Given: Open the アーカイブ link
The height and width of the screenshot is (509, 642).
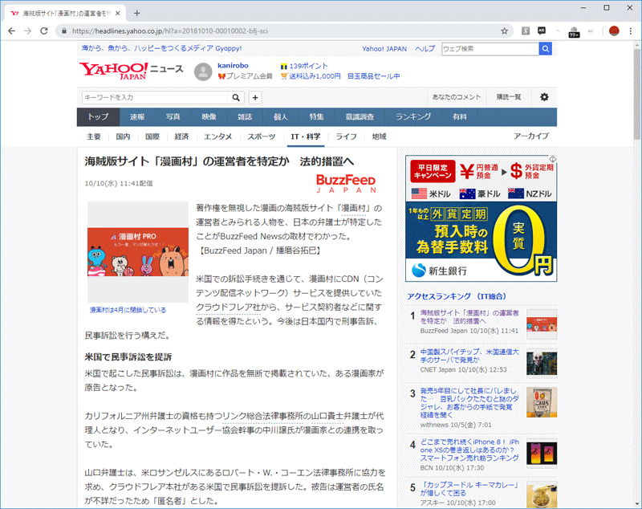Looking at the screenshot, I should pyautogui.click(x=531, y=136).
